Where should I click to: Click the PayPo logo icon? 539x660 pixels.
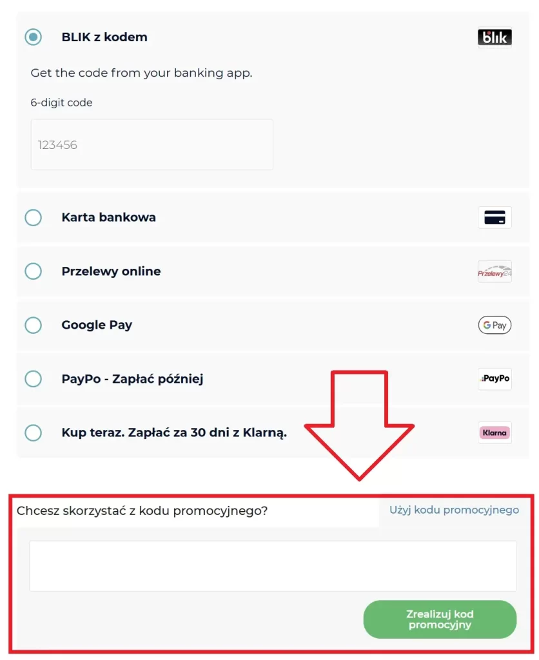coord(495,379)
